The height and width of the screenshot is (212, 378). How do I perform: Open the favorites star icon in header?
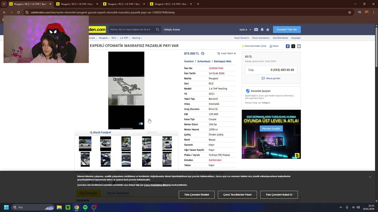tap(268, 29)
